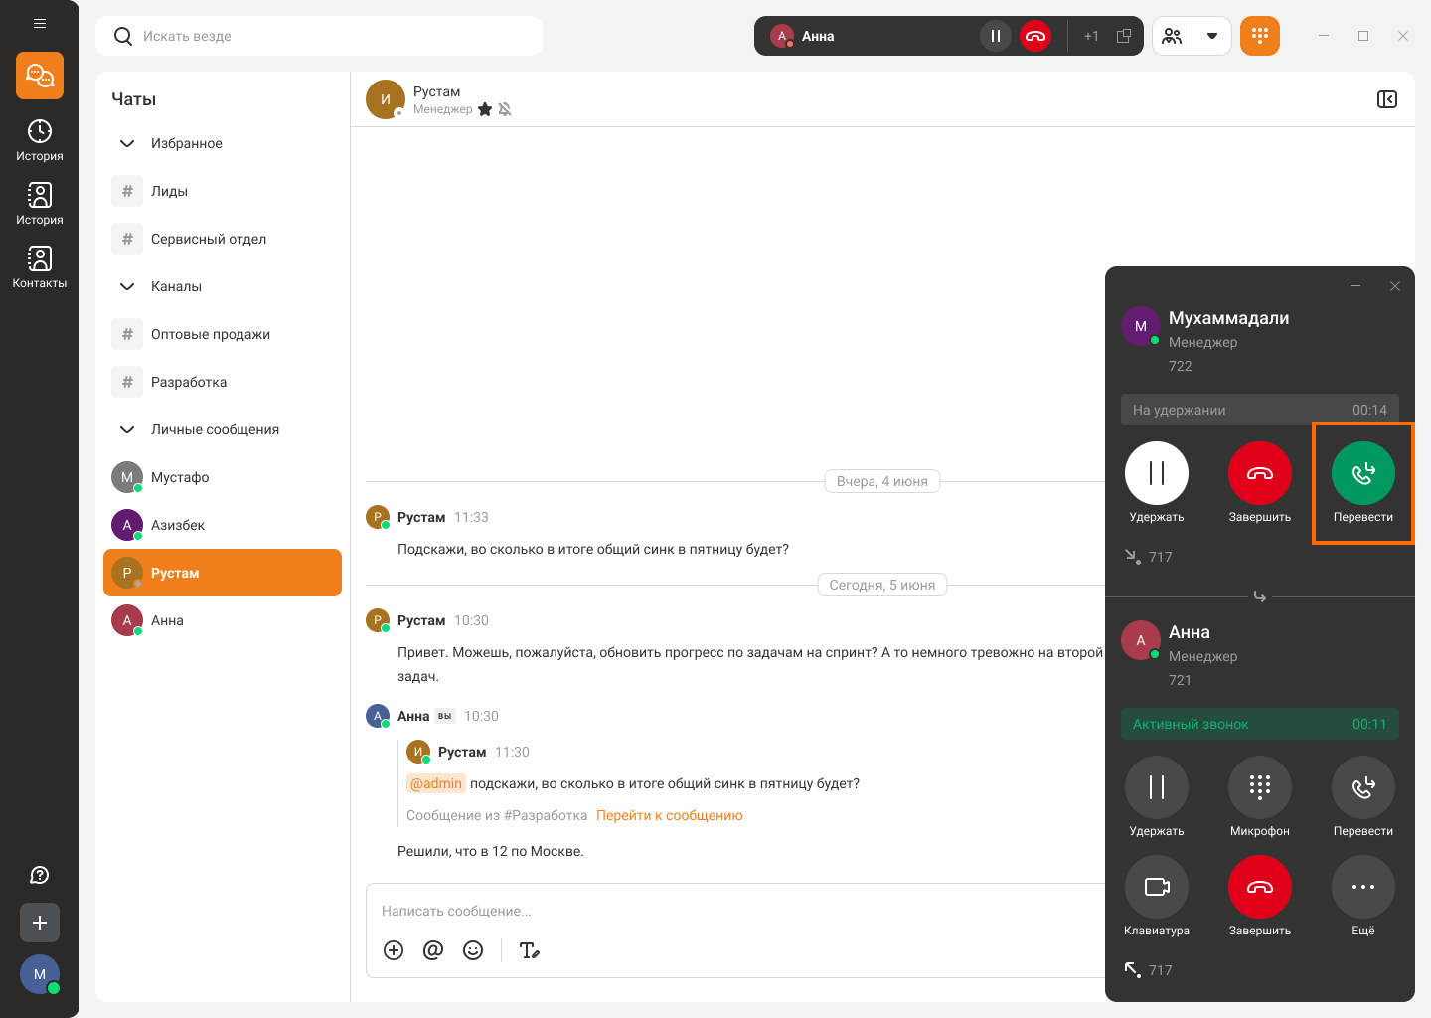Collapse the Каналы section
This screenshot has height=1018, width=1431.
coord(127,286)
